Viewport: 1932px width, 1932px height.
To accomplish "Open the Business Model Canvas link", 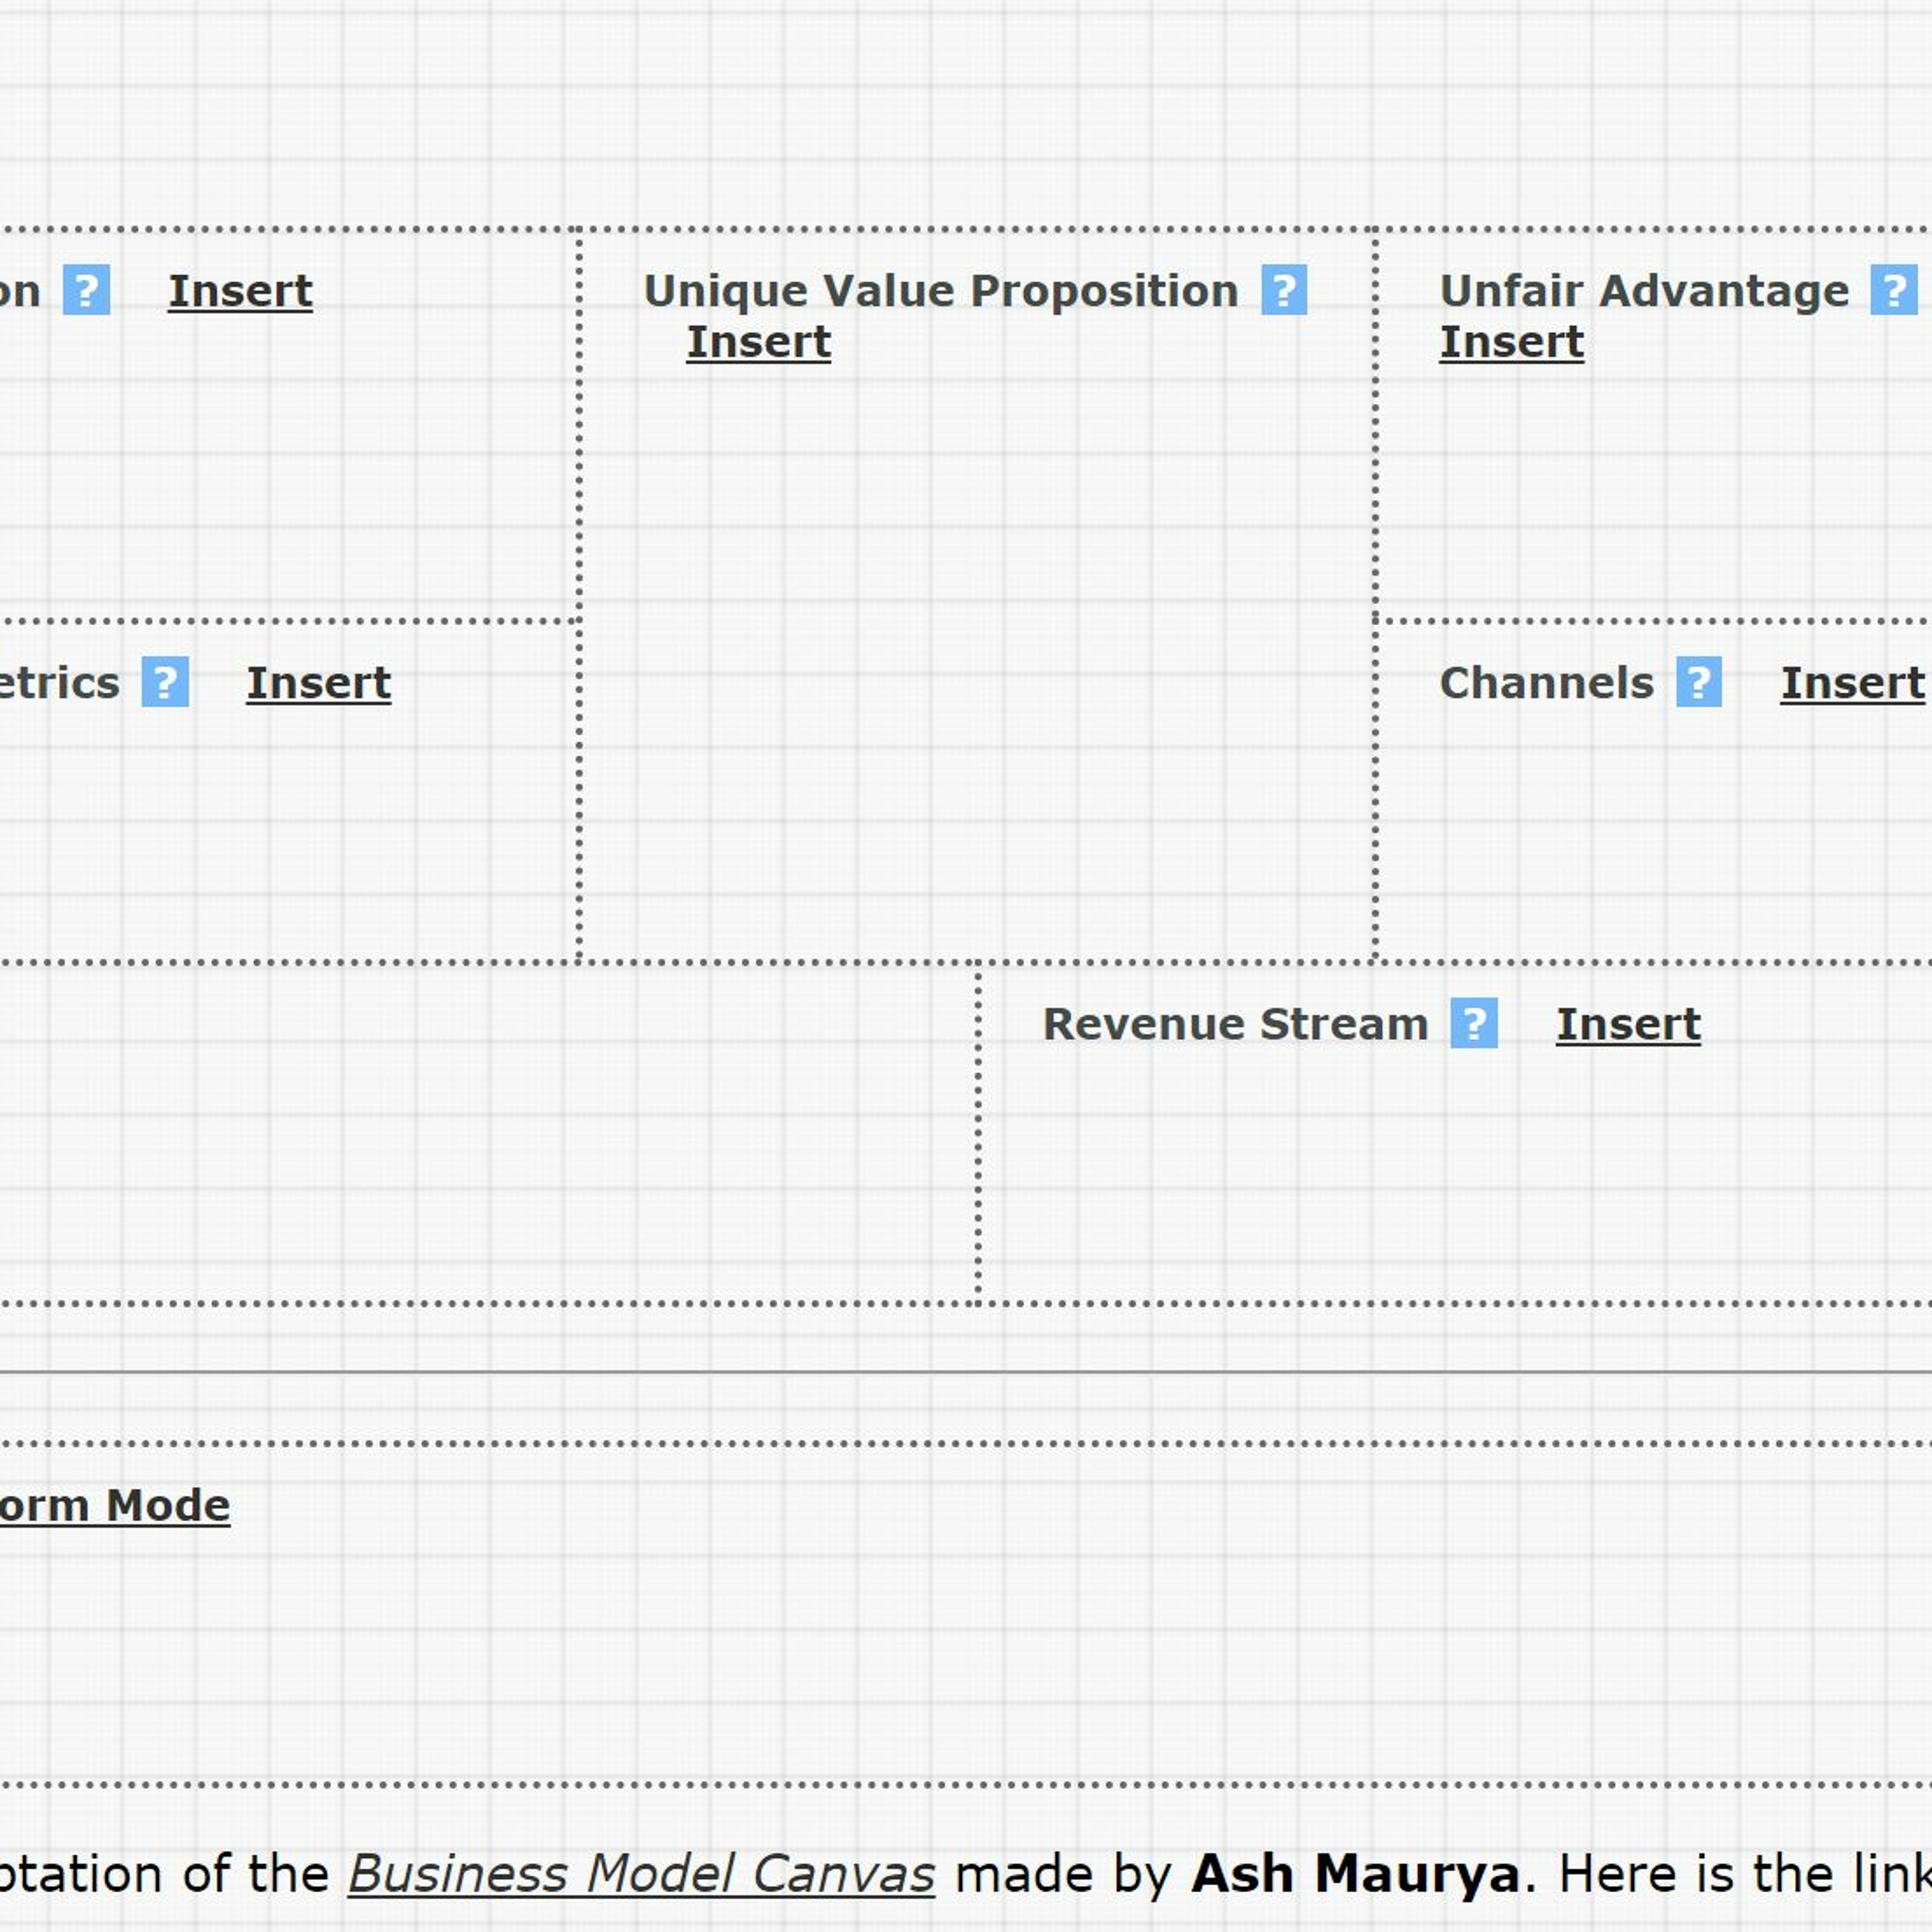I will pyautogui.click(x=642, y=1873).
